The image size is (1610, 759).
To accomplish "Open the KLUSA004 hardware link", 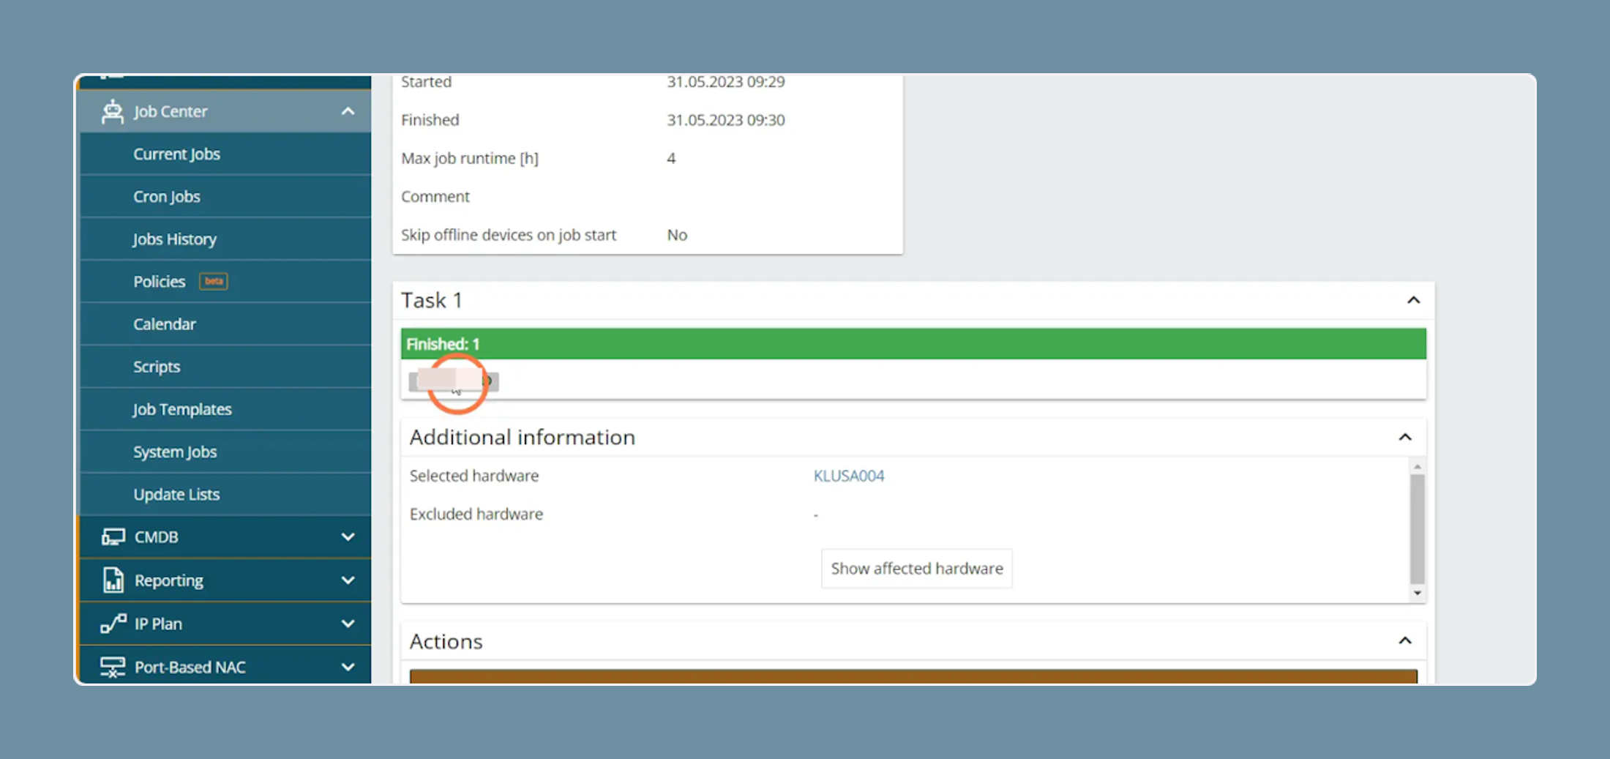I will pos(848,476).
